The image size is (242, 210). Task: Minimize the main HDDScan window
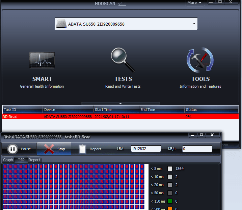(211, 2)
